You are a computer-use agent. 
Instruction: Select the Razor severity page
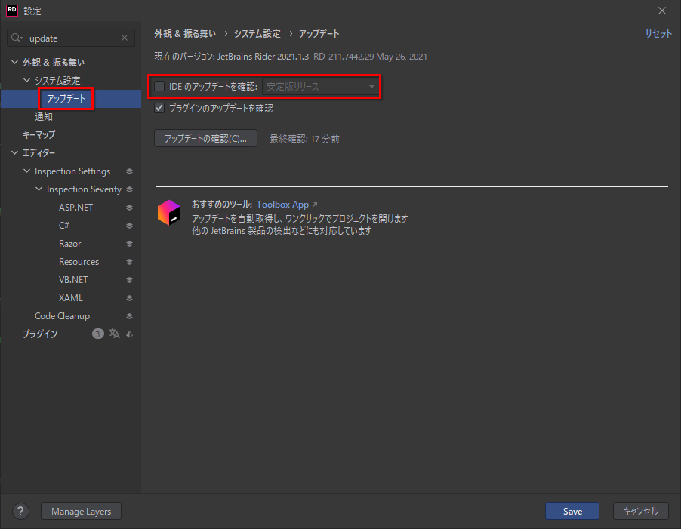[x=70, y=244]
